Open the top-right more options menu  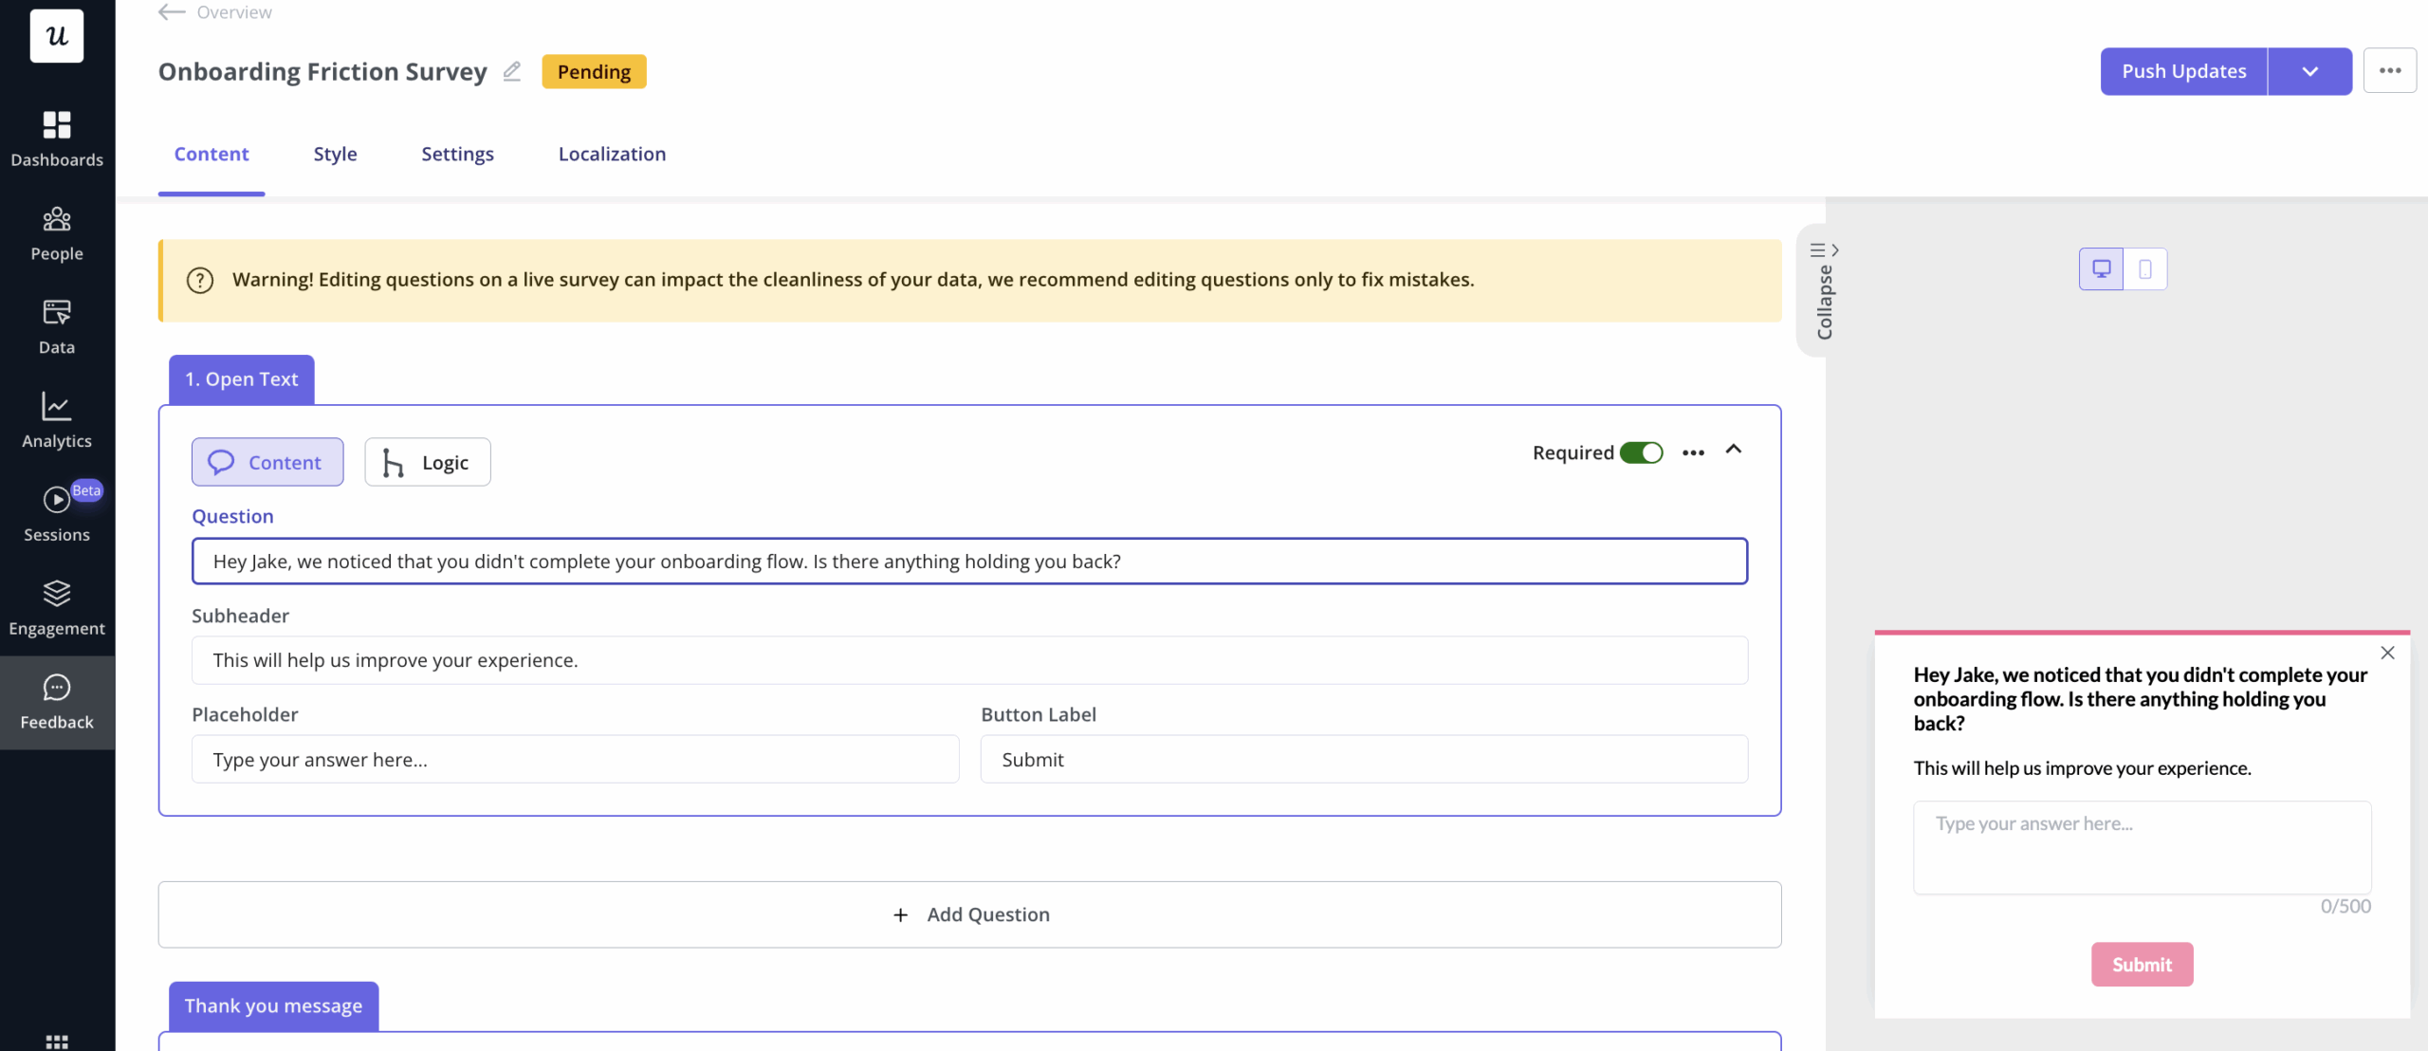click(2389, 71)
